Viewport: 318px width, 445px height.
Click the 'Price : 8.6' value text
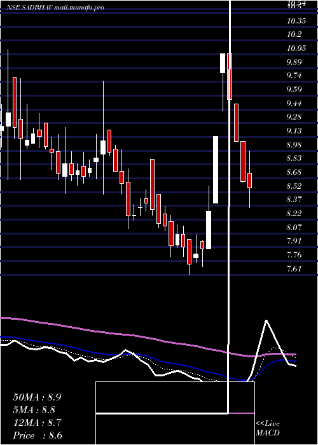click(38, 435)
